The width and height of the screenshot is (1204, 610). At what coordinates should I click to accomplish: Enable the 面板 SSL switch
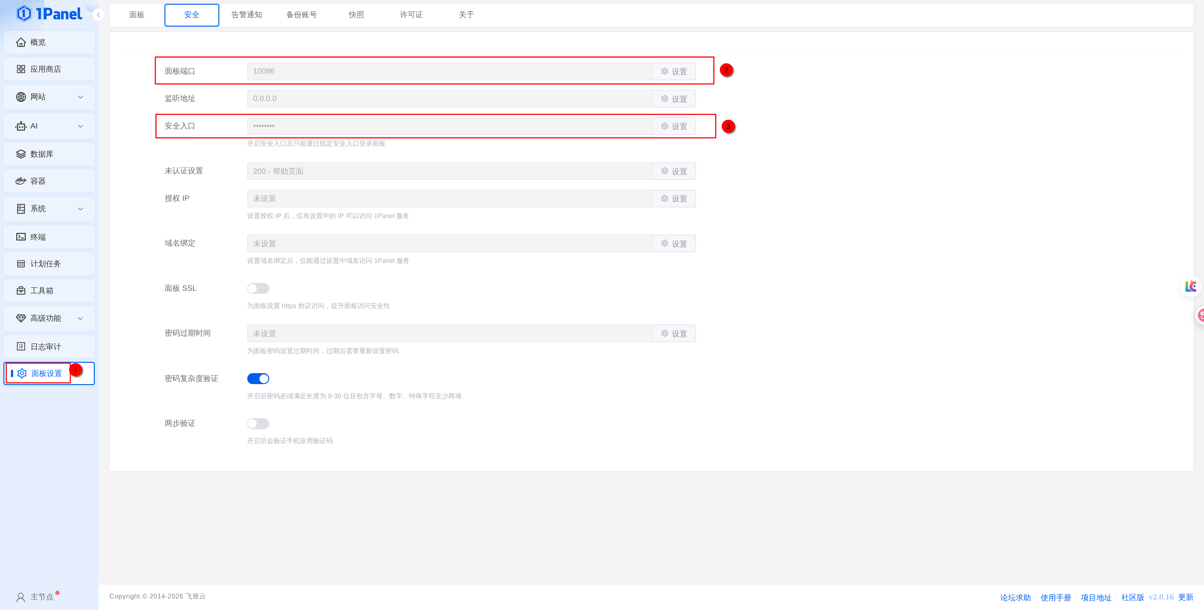(x=258, y=289)
